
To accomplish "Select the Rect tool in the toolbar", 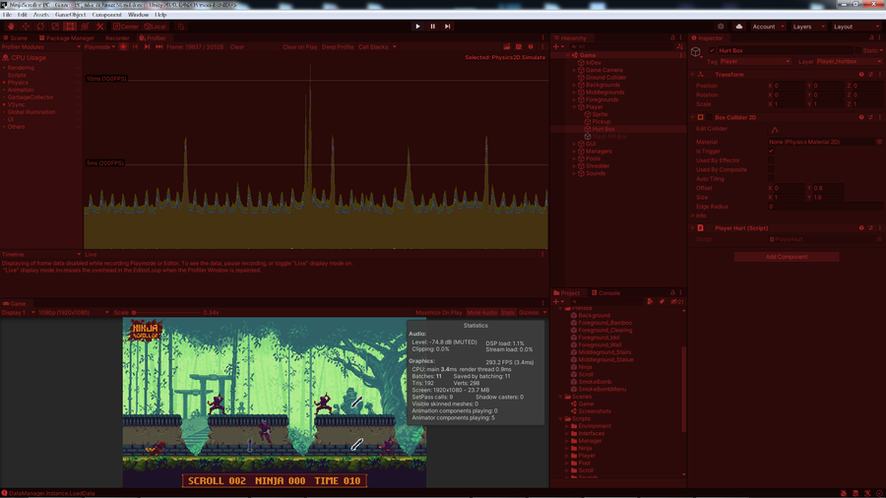I will pyautogui.click(x=70, y=27).
